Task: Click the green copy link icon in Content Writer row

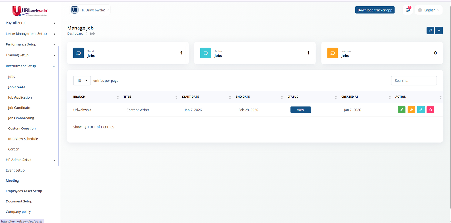Action: click(402, 110)
